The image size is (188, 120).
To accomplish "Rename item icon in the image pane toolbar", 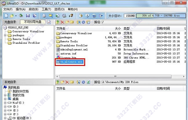I will point(72,22).
